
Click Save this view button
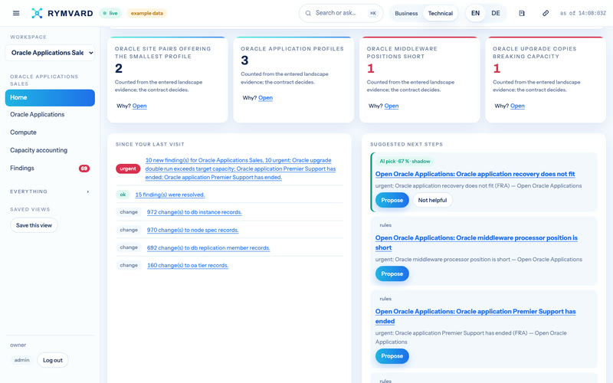(x=34, y=225)
